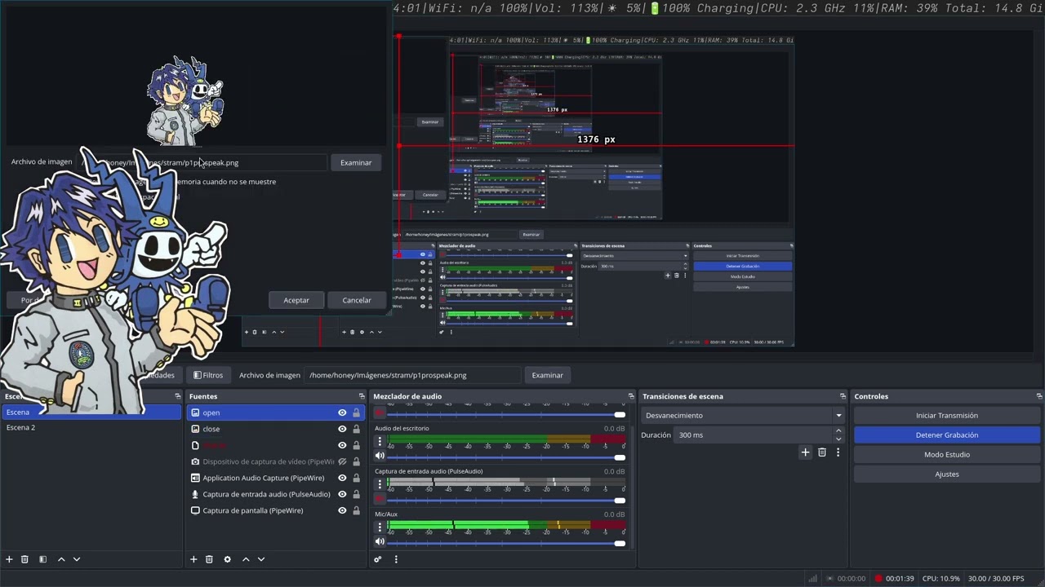Hide the Captura de entrada audio (PulseAudio) source
The image size is (1045, 587).
point(342,494)
